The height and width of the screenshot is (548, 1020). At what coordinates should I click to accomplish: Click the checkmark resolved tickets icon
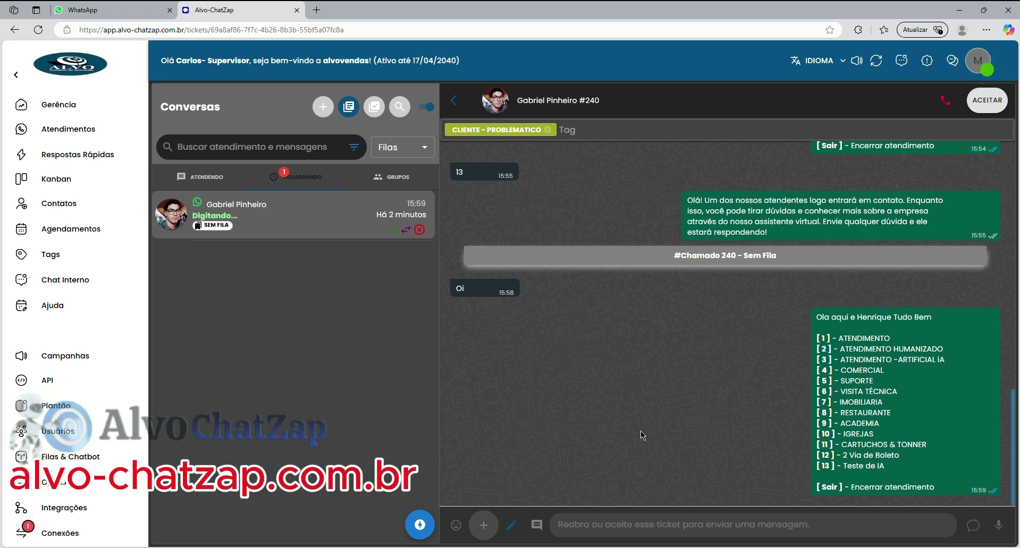(374, 107)
